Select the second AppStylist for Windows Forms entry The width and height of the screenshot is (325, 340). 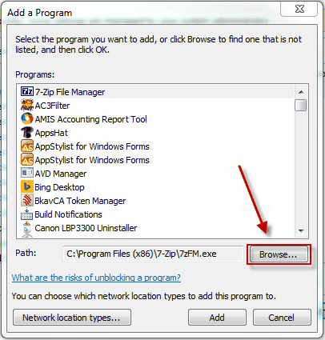(x=85, y=160)
